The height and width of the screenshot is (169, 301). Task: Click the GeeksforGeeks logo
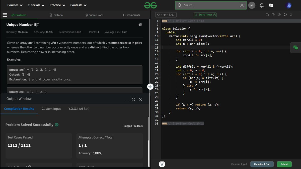click(150, 5)
